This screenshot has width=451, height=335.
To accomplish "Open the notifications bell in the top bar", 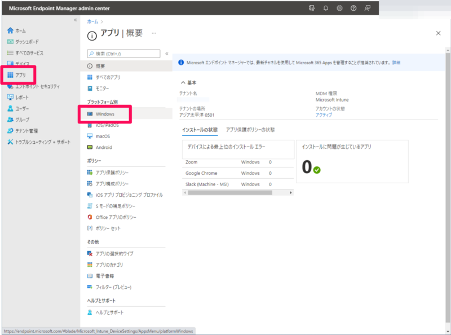I will click(x=325, y=8).
